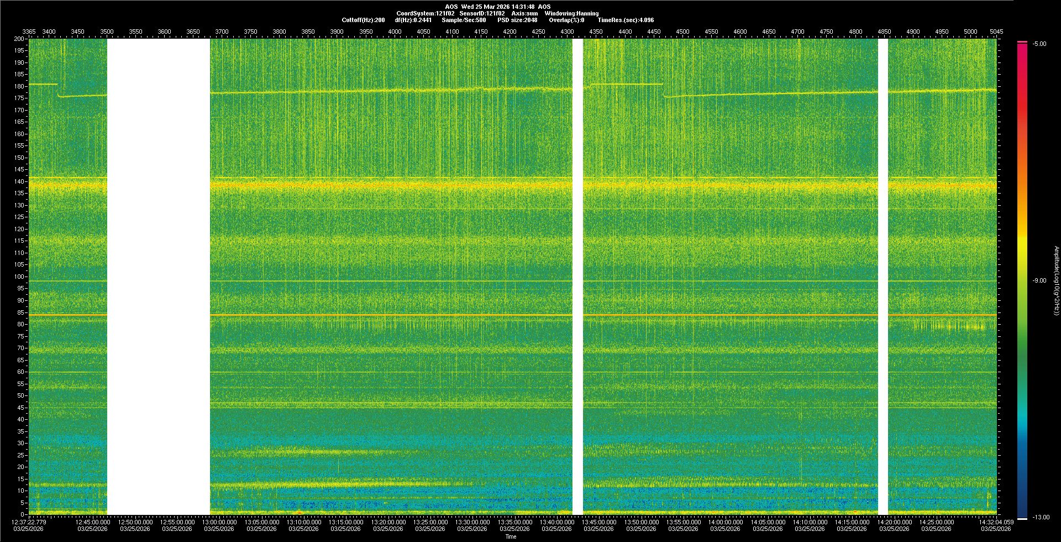This screenshot has height=542, width=1061.
Task: Click the Sample/Sec:500 header label
Action: 464,20
